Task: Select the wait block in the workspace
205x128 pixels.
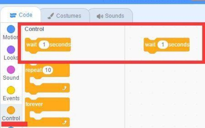Action: [167, 45]
